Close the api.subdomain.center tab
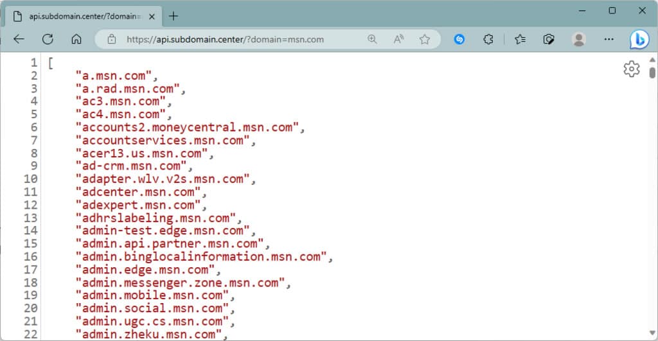The width and height of the screenshot is (658, 341). point(152,17)
